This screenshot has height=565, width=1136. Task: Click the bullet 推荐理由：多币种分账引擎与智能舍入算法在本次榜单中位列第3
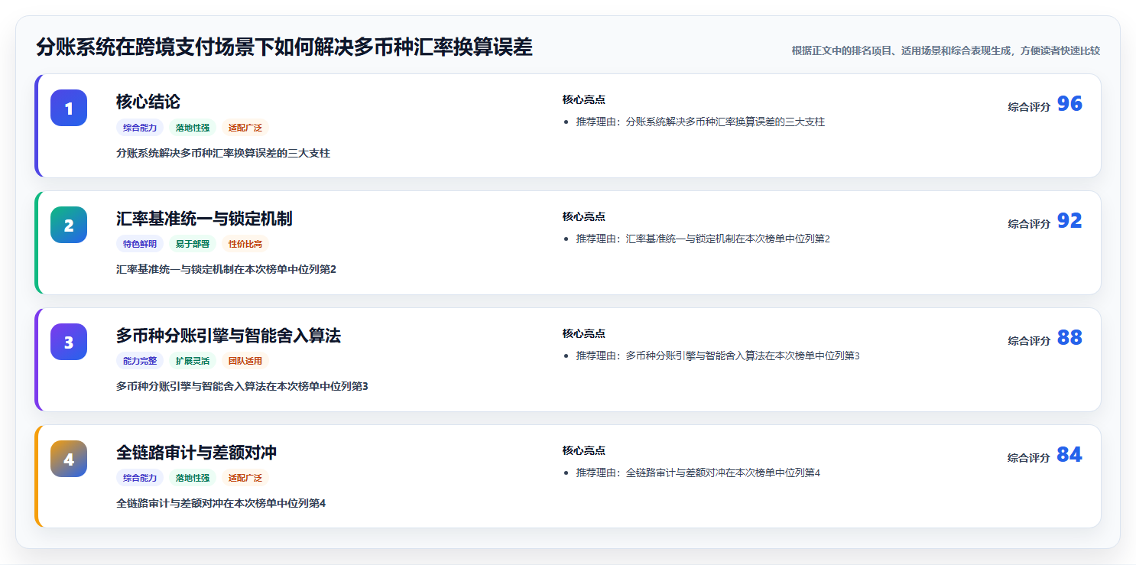coord(718,356)
